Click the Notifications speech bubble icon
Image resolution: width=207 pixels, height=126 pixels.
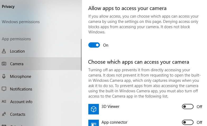[x=4, y=89]
